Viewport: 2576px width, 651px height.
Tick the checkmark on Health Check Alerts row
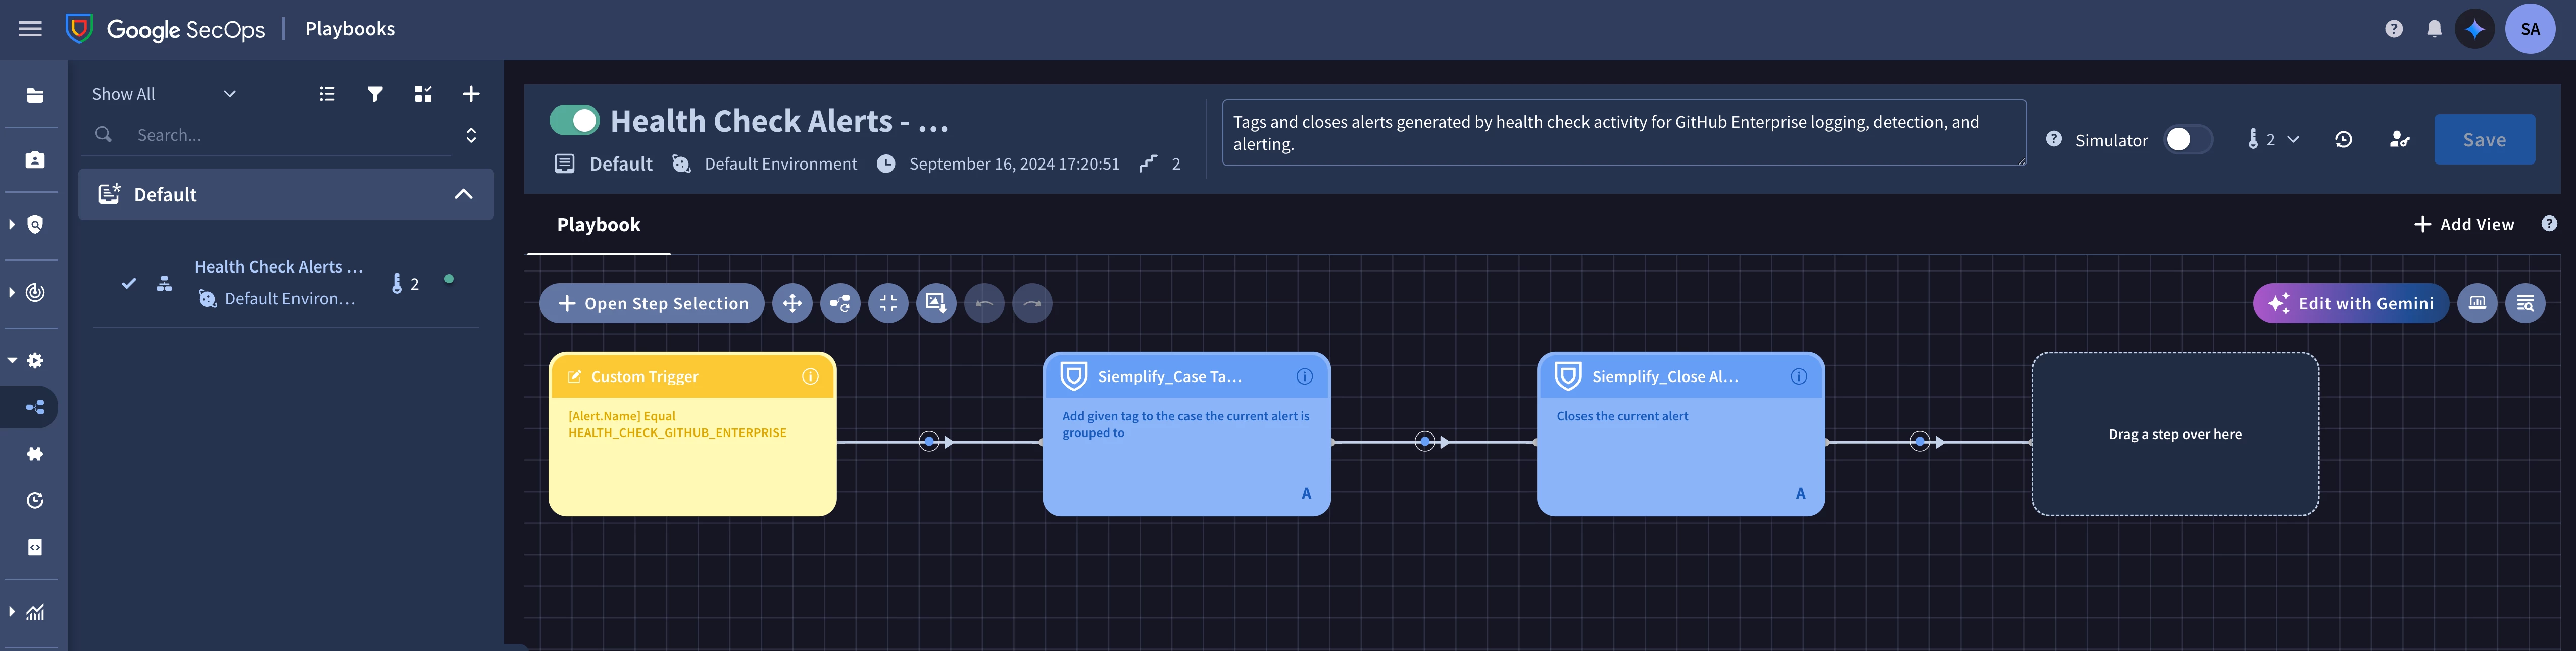(129, 283)
